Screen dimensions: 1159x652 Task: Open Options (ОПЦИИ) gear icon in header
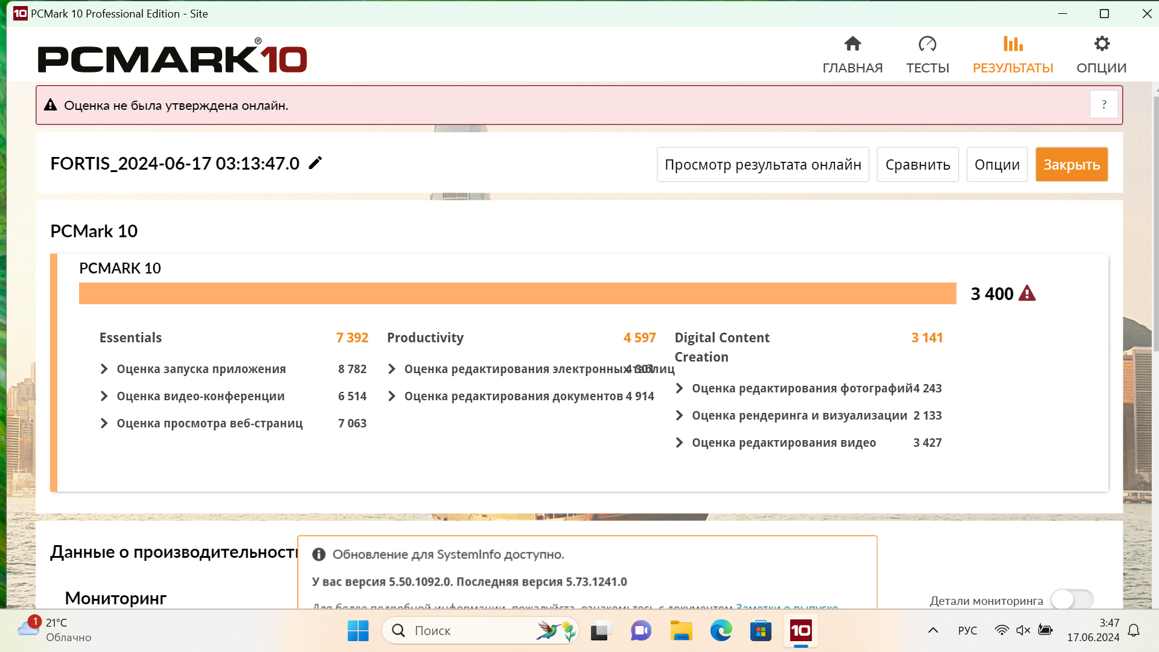tap(1102, 44)
